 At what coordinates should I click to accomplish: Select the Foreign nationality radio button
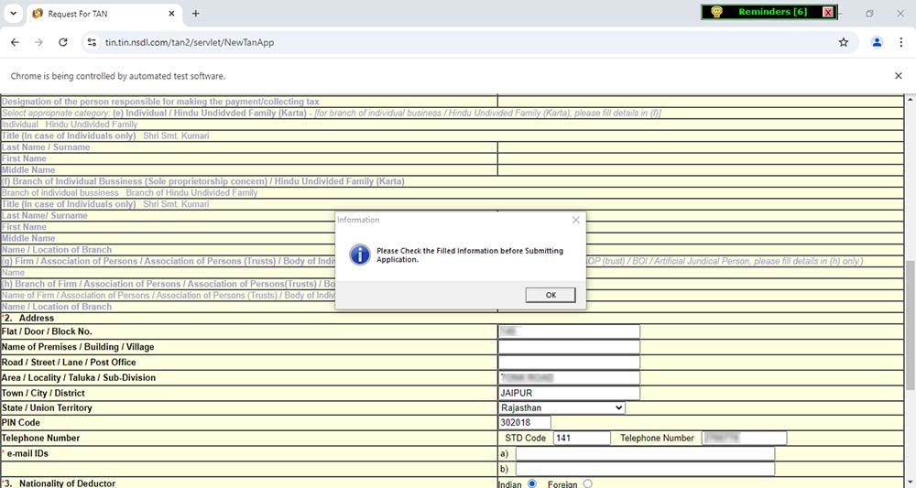pyautogui.click(x=587, y=483)
